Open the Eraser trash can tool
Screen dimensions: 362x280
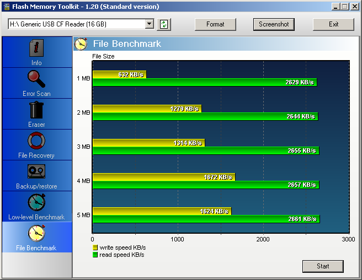(x=36, y=110)
